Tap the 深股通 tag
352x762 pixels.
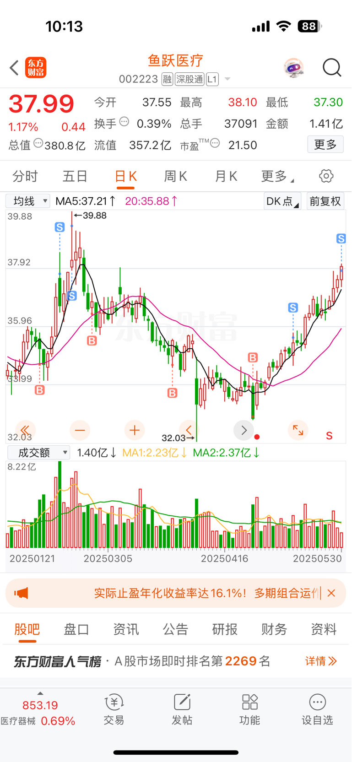[190, 79]
